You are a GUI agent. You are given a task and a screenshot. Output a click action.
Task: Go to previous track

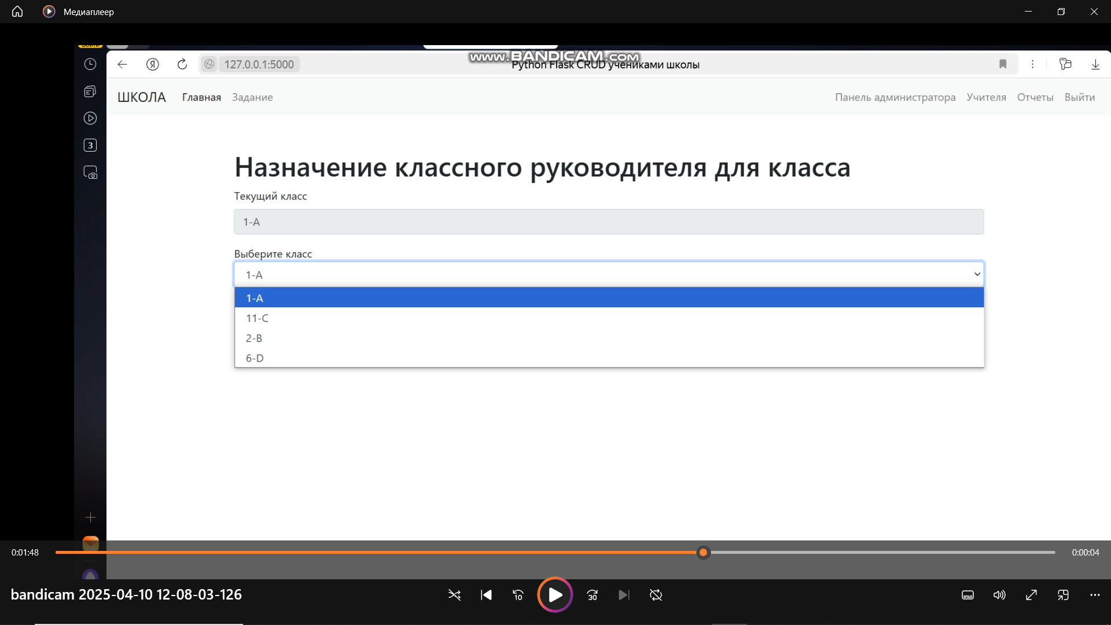(x=486, y=595)
